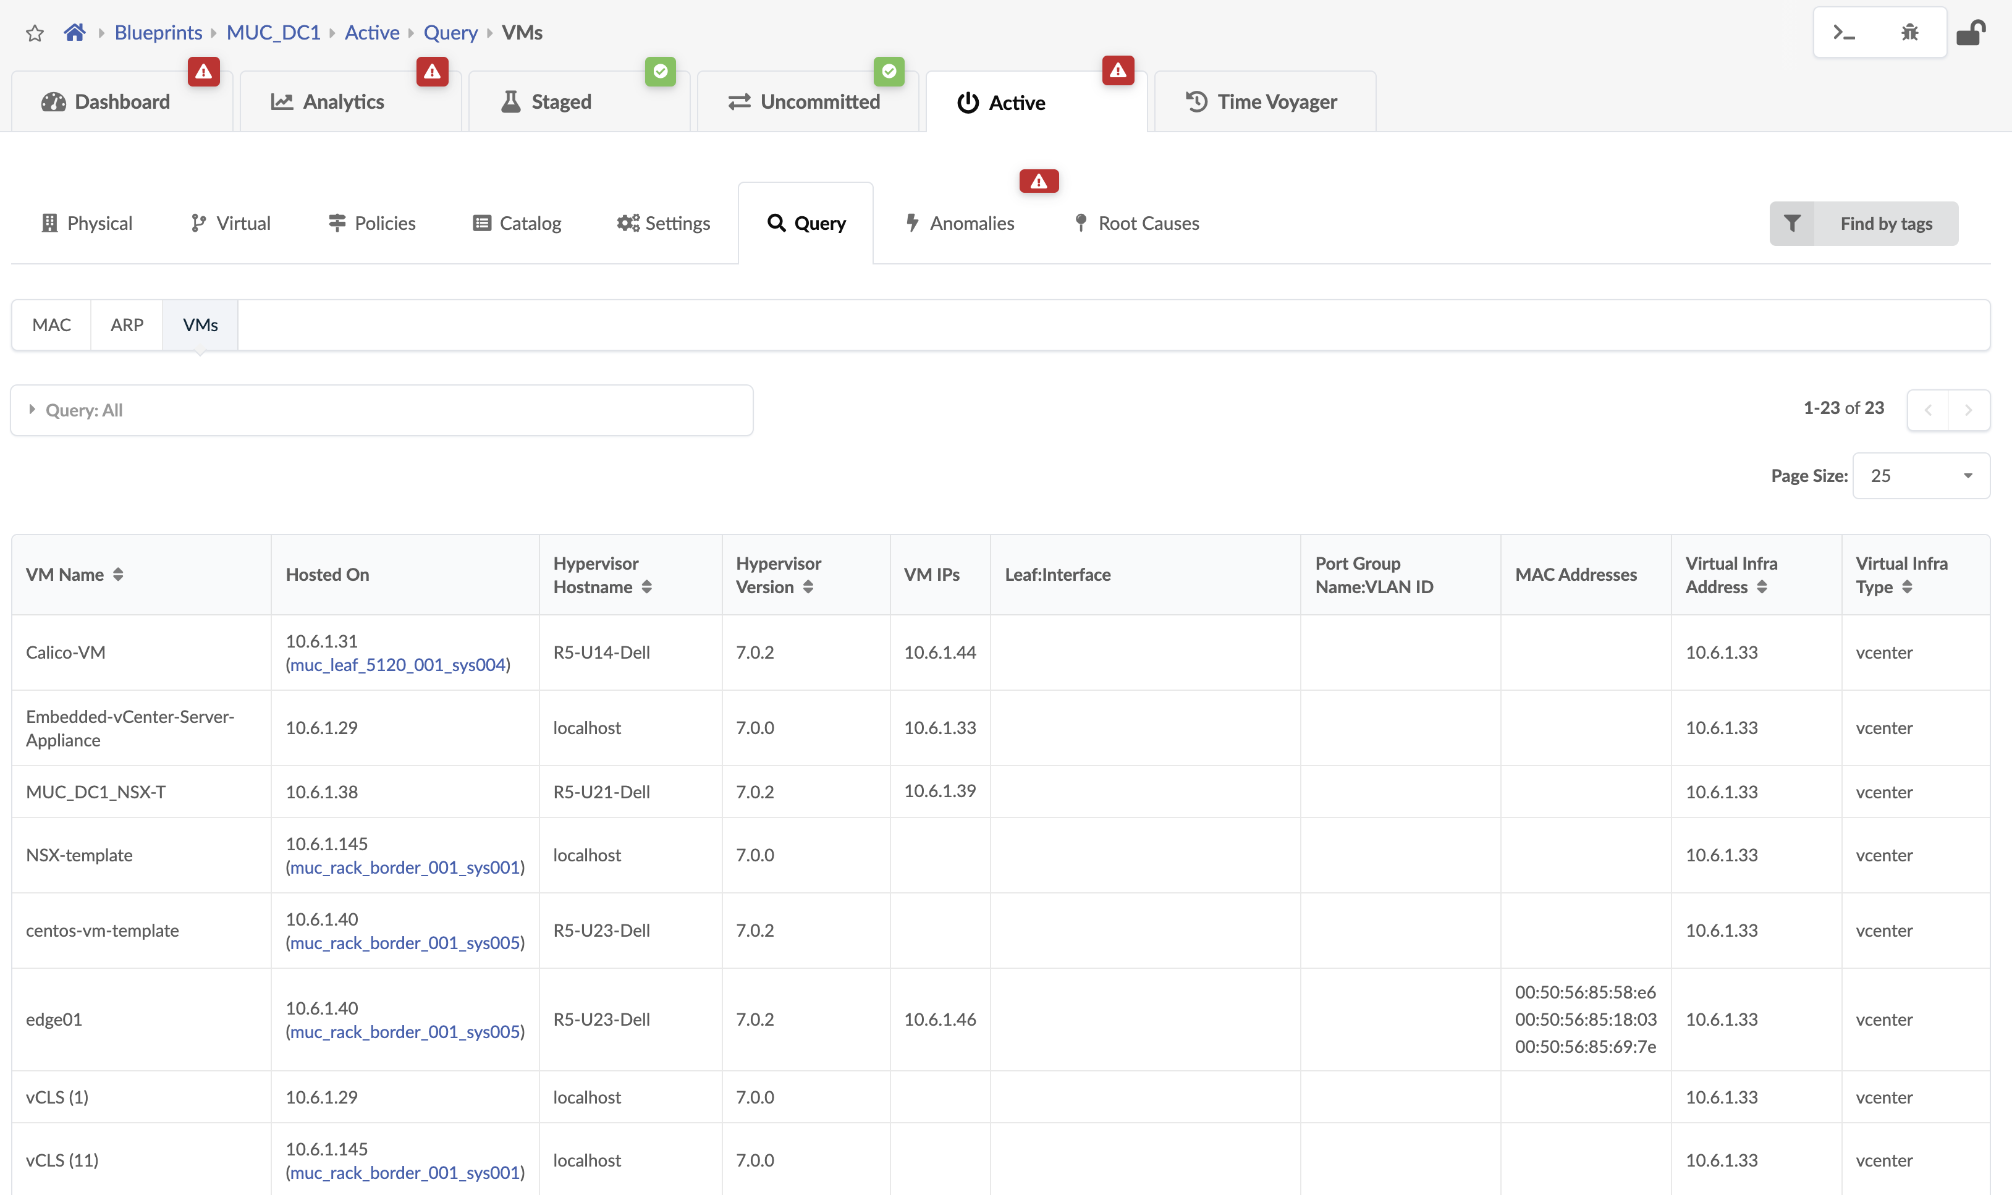Sort by Virtual Infra Type column
2012x1195 pixels.
click(x=1908, y=587)
